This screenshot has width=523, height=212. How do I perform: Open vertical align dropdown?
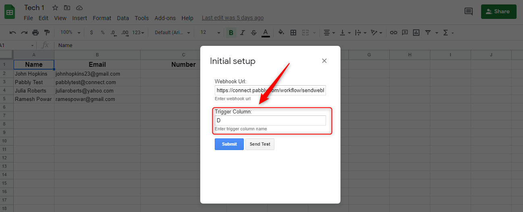[x=345, y=33]
